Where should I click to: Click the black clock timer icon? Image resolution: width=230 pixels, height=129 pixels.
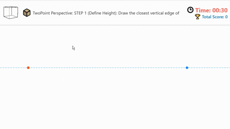(190, 10)
